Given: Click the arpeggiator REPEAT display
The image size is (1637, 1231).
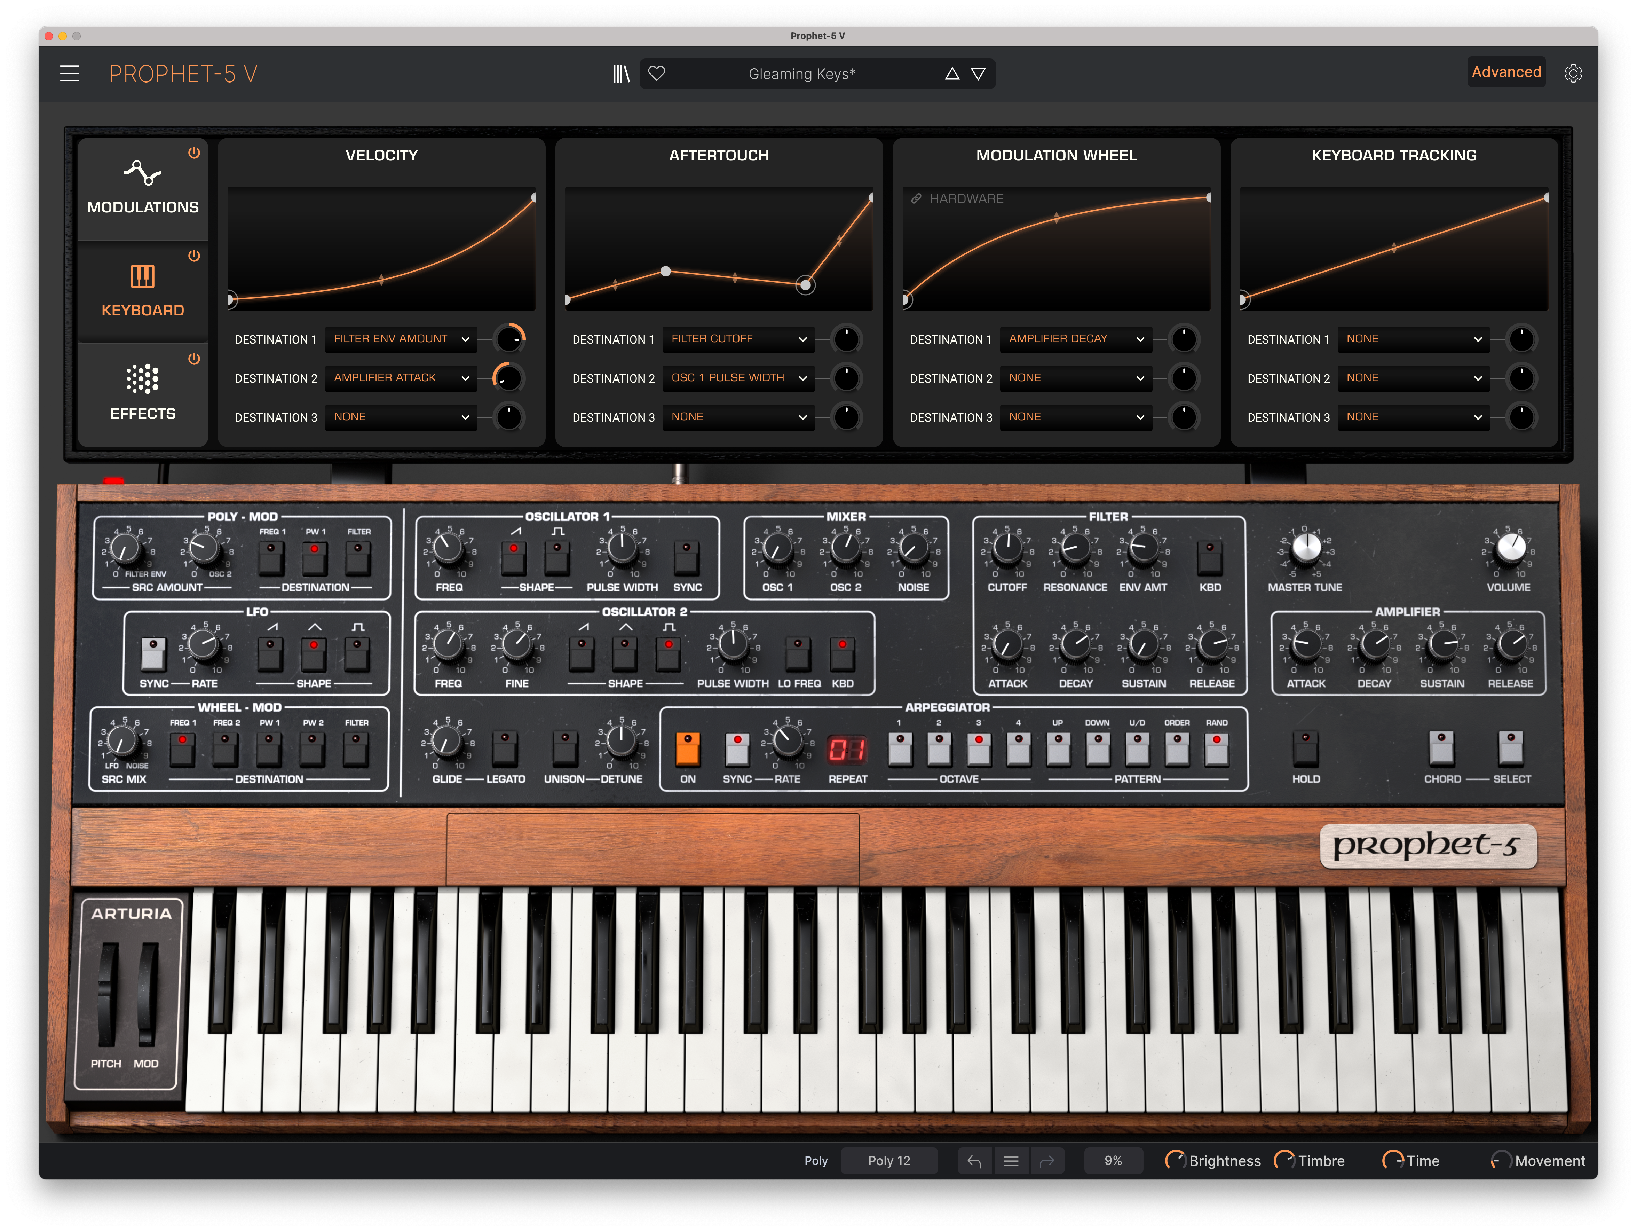Looking at the screenshot, I should point(847,751).
